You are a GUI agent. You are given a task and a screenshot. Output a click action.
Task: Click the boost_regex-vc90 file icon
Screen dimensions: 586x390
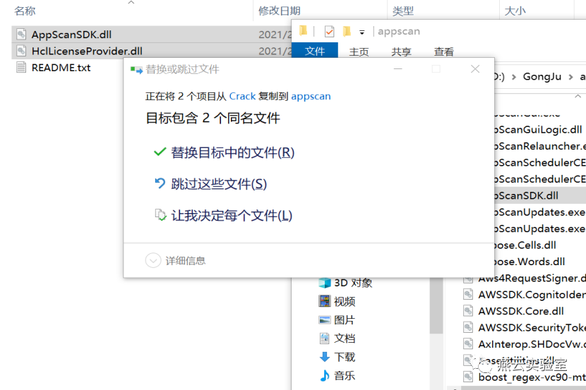pos(468,377)
